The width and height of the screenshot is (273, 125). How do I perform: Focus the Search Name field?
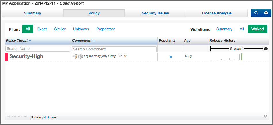point(38,49)
